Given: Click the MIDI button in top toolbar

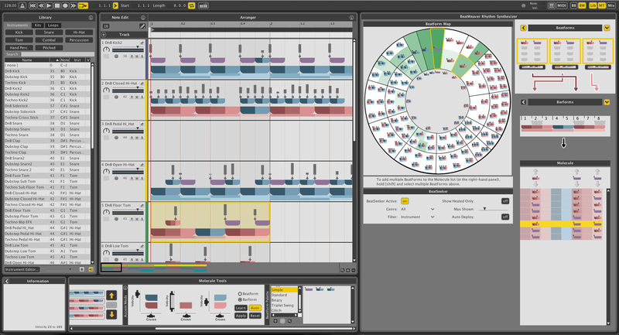Looking at the screenshot, I should [562, 5].
